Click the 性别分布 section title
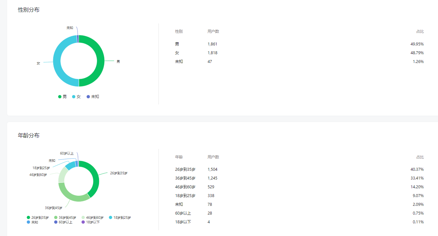 29,10
